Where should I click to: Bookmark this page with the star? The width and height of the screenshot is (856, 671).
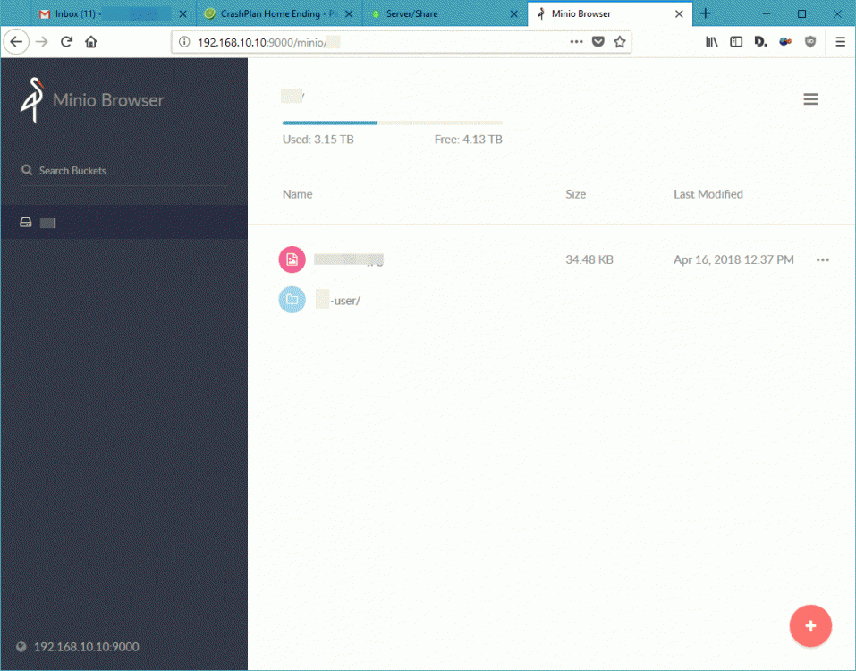pos(620,42)
